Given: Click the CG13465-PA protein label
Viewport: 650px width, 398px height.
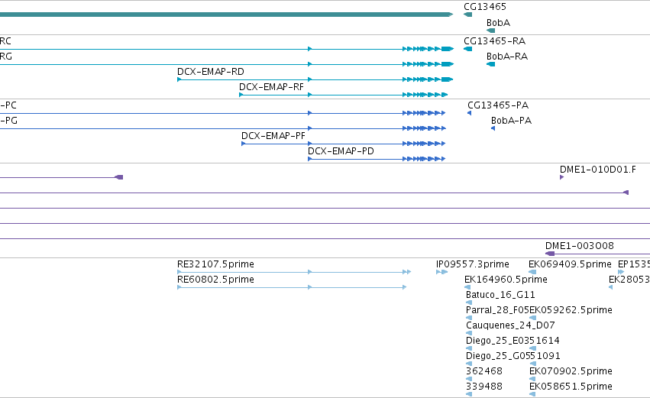Looking at the screenshot, I should [x=498, y=105].
